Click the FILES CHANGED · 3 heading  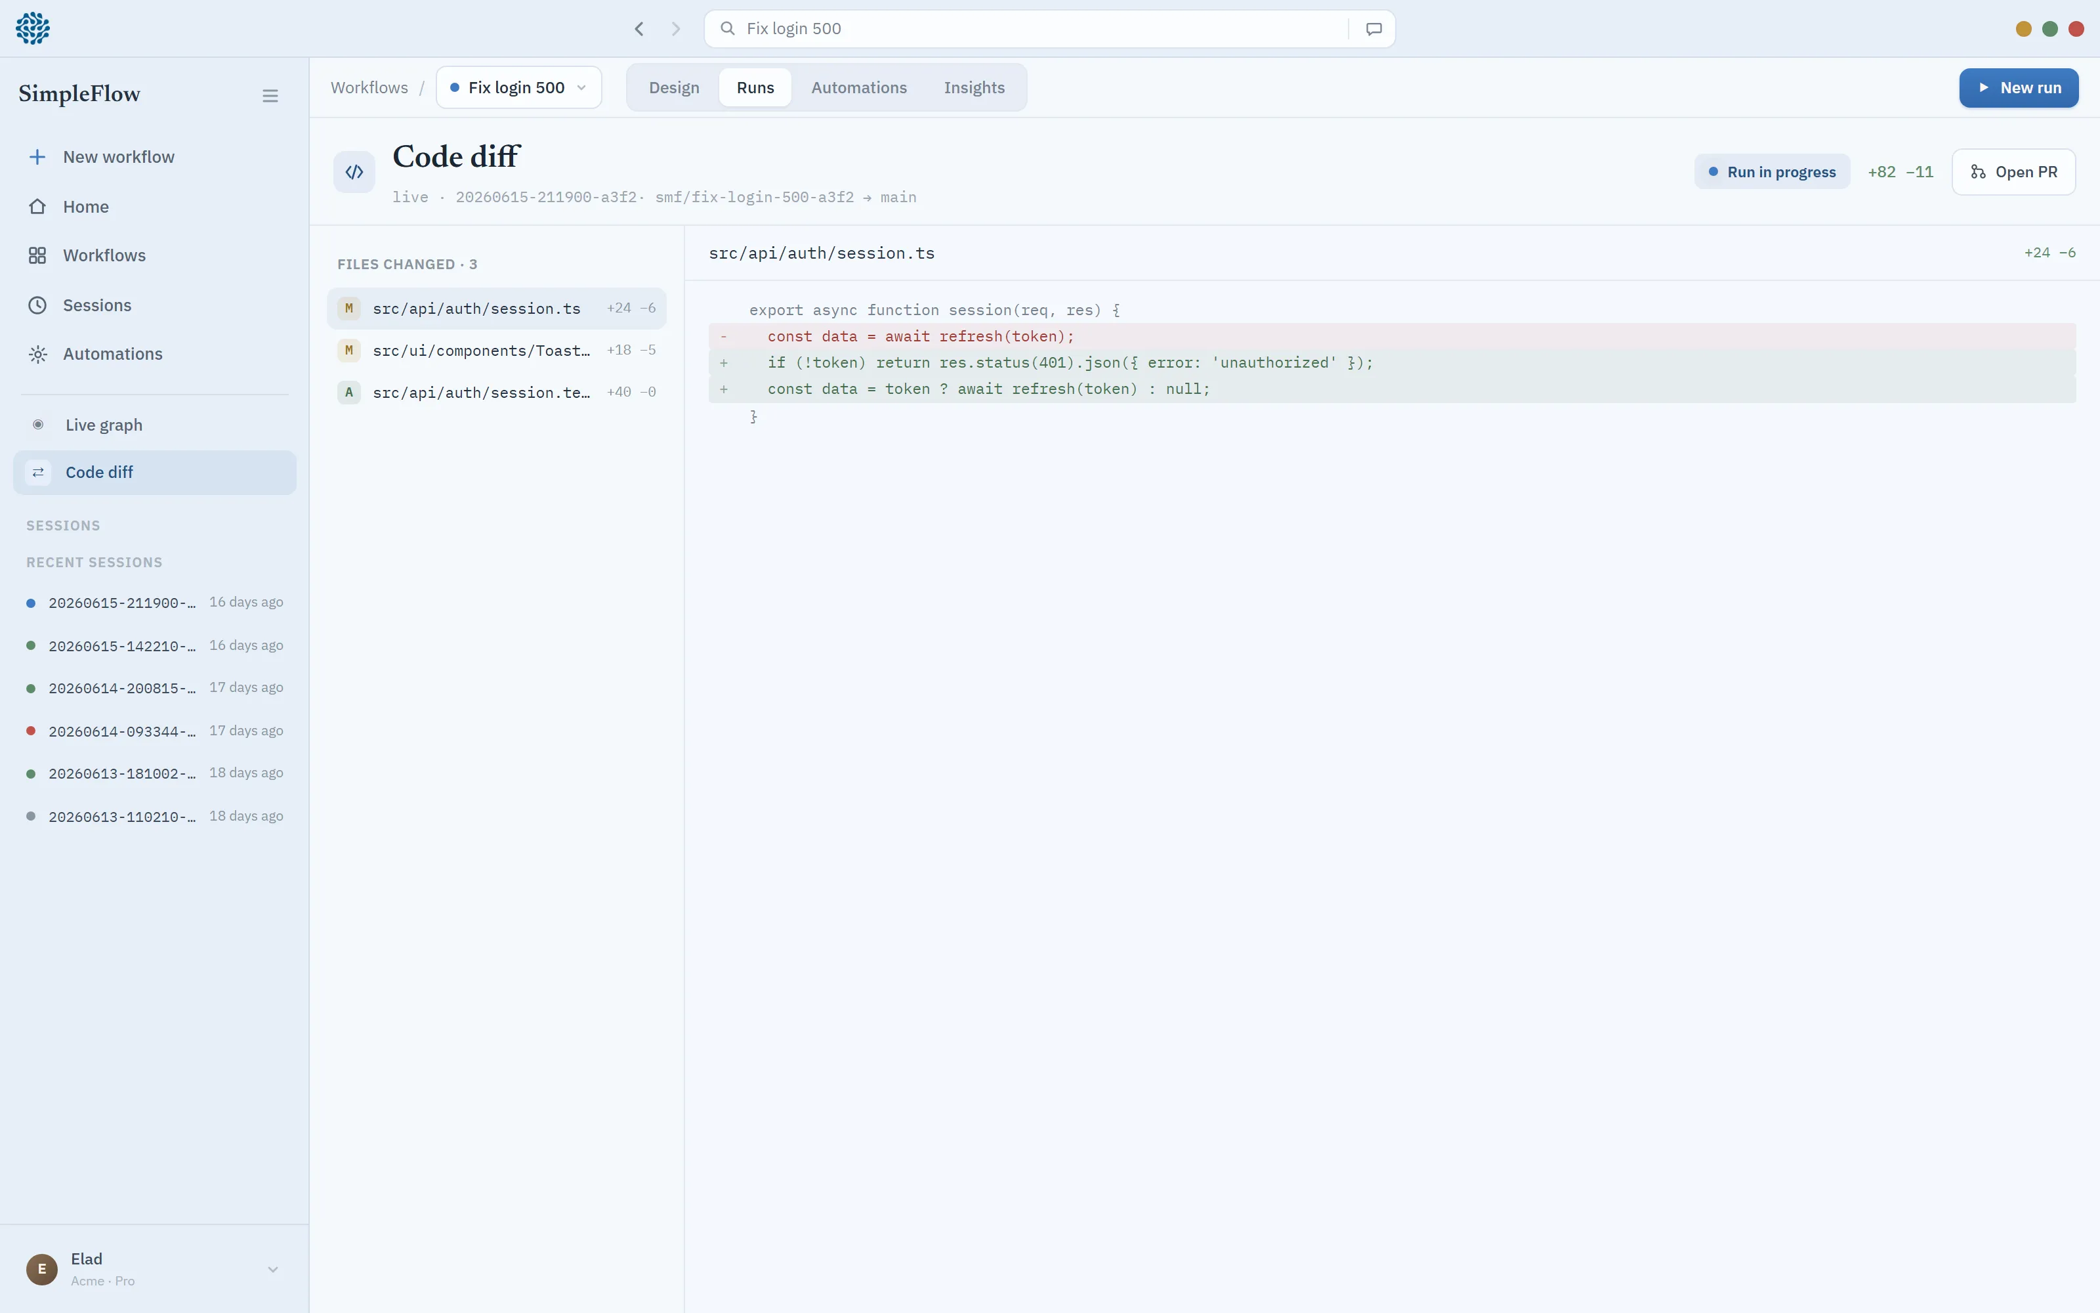[407, 264]
